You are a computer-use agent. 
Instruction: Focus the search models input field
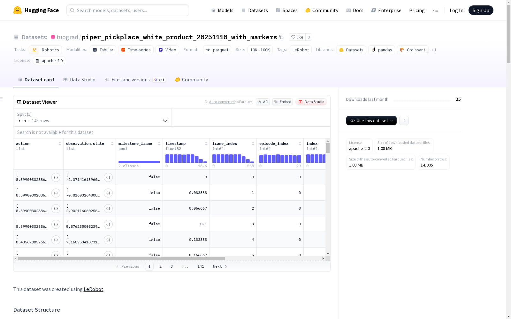[x=128, y=10]
